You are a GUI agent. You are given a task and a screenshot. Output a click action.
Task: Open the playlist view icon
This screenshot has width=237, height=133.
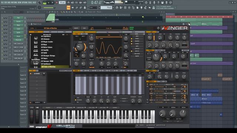pyautogui.click(x=117, y=7)
